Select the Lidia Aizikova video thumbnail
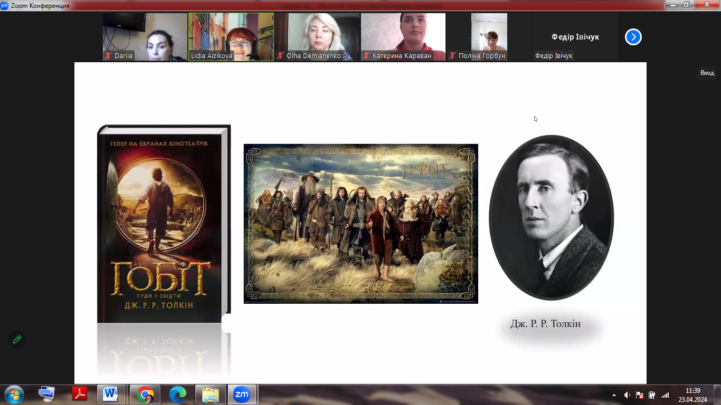The image size is (721, 405). (x=231, y=37)
